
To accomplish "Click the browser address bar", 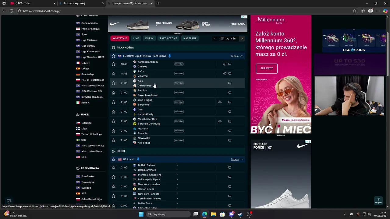I will coord(186,11).
